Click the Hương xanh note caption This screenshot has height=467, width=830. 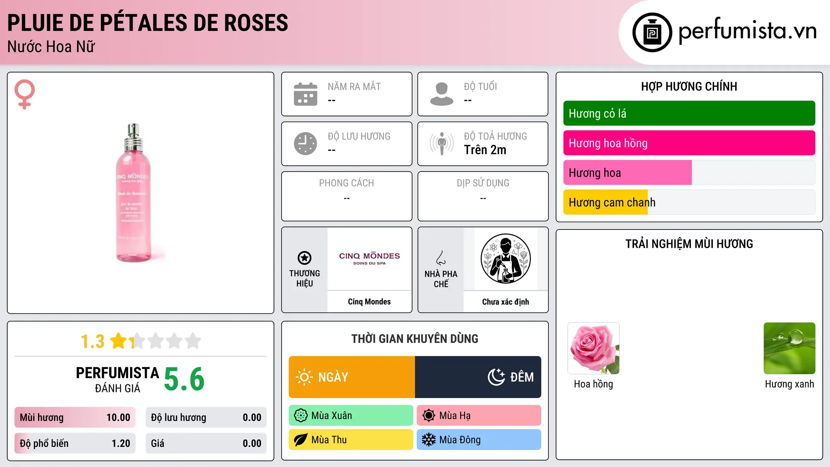tap(789, 384)
